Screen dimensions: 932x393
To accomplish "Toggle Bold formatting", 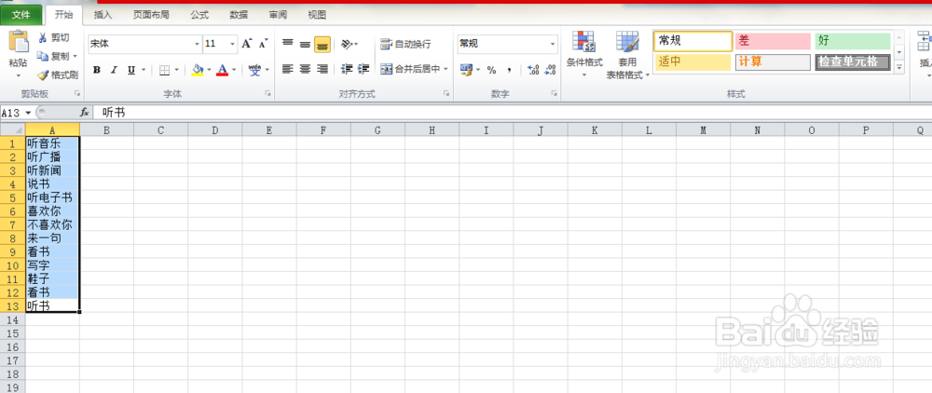I will coord(96,70).
